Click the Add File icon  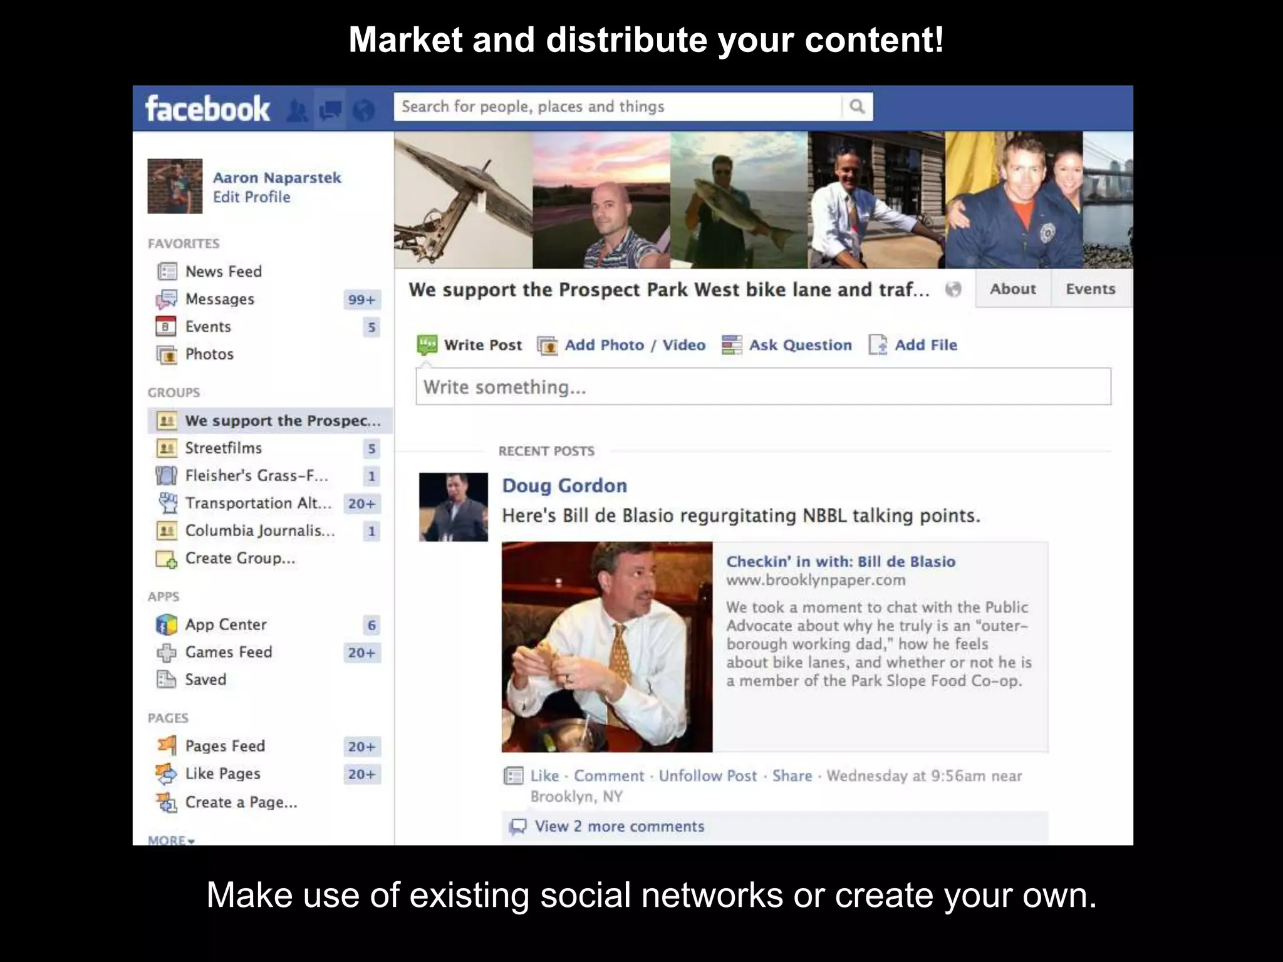pos(878,345)
